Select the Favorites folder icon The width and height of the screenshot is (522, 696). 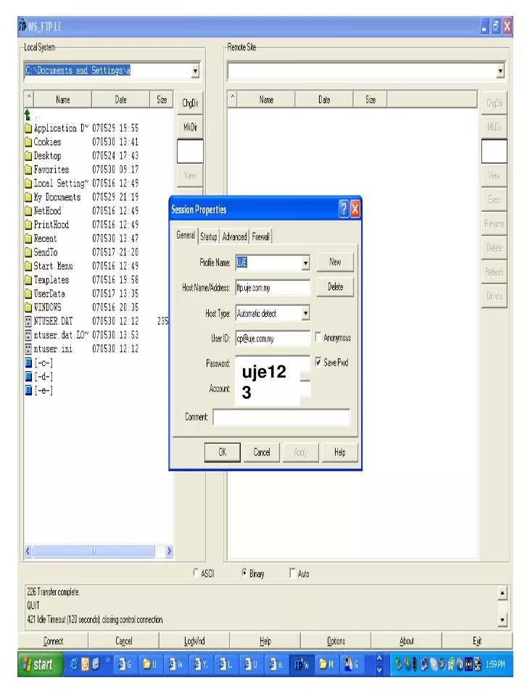(x=28, y=170)
